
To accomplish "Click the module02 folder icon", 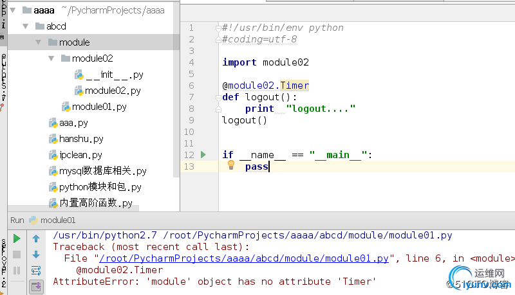I will 66,58.
